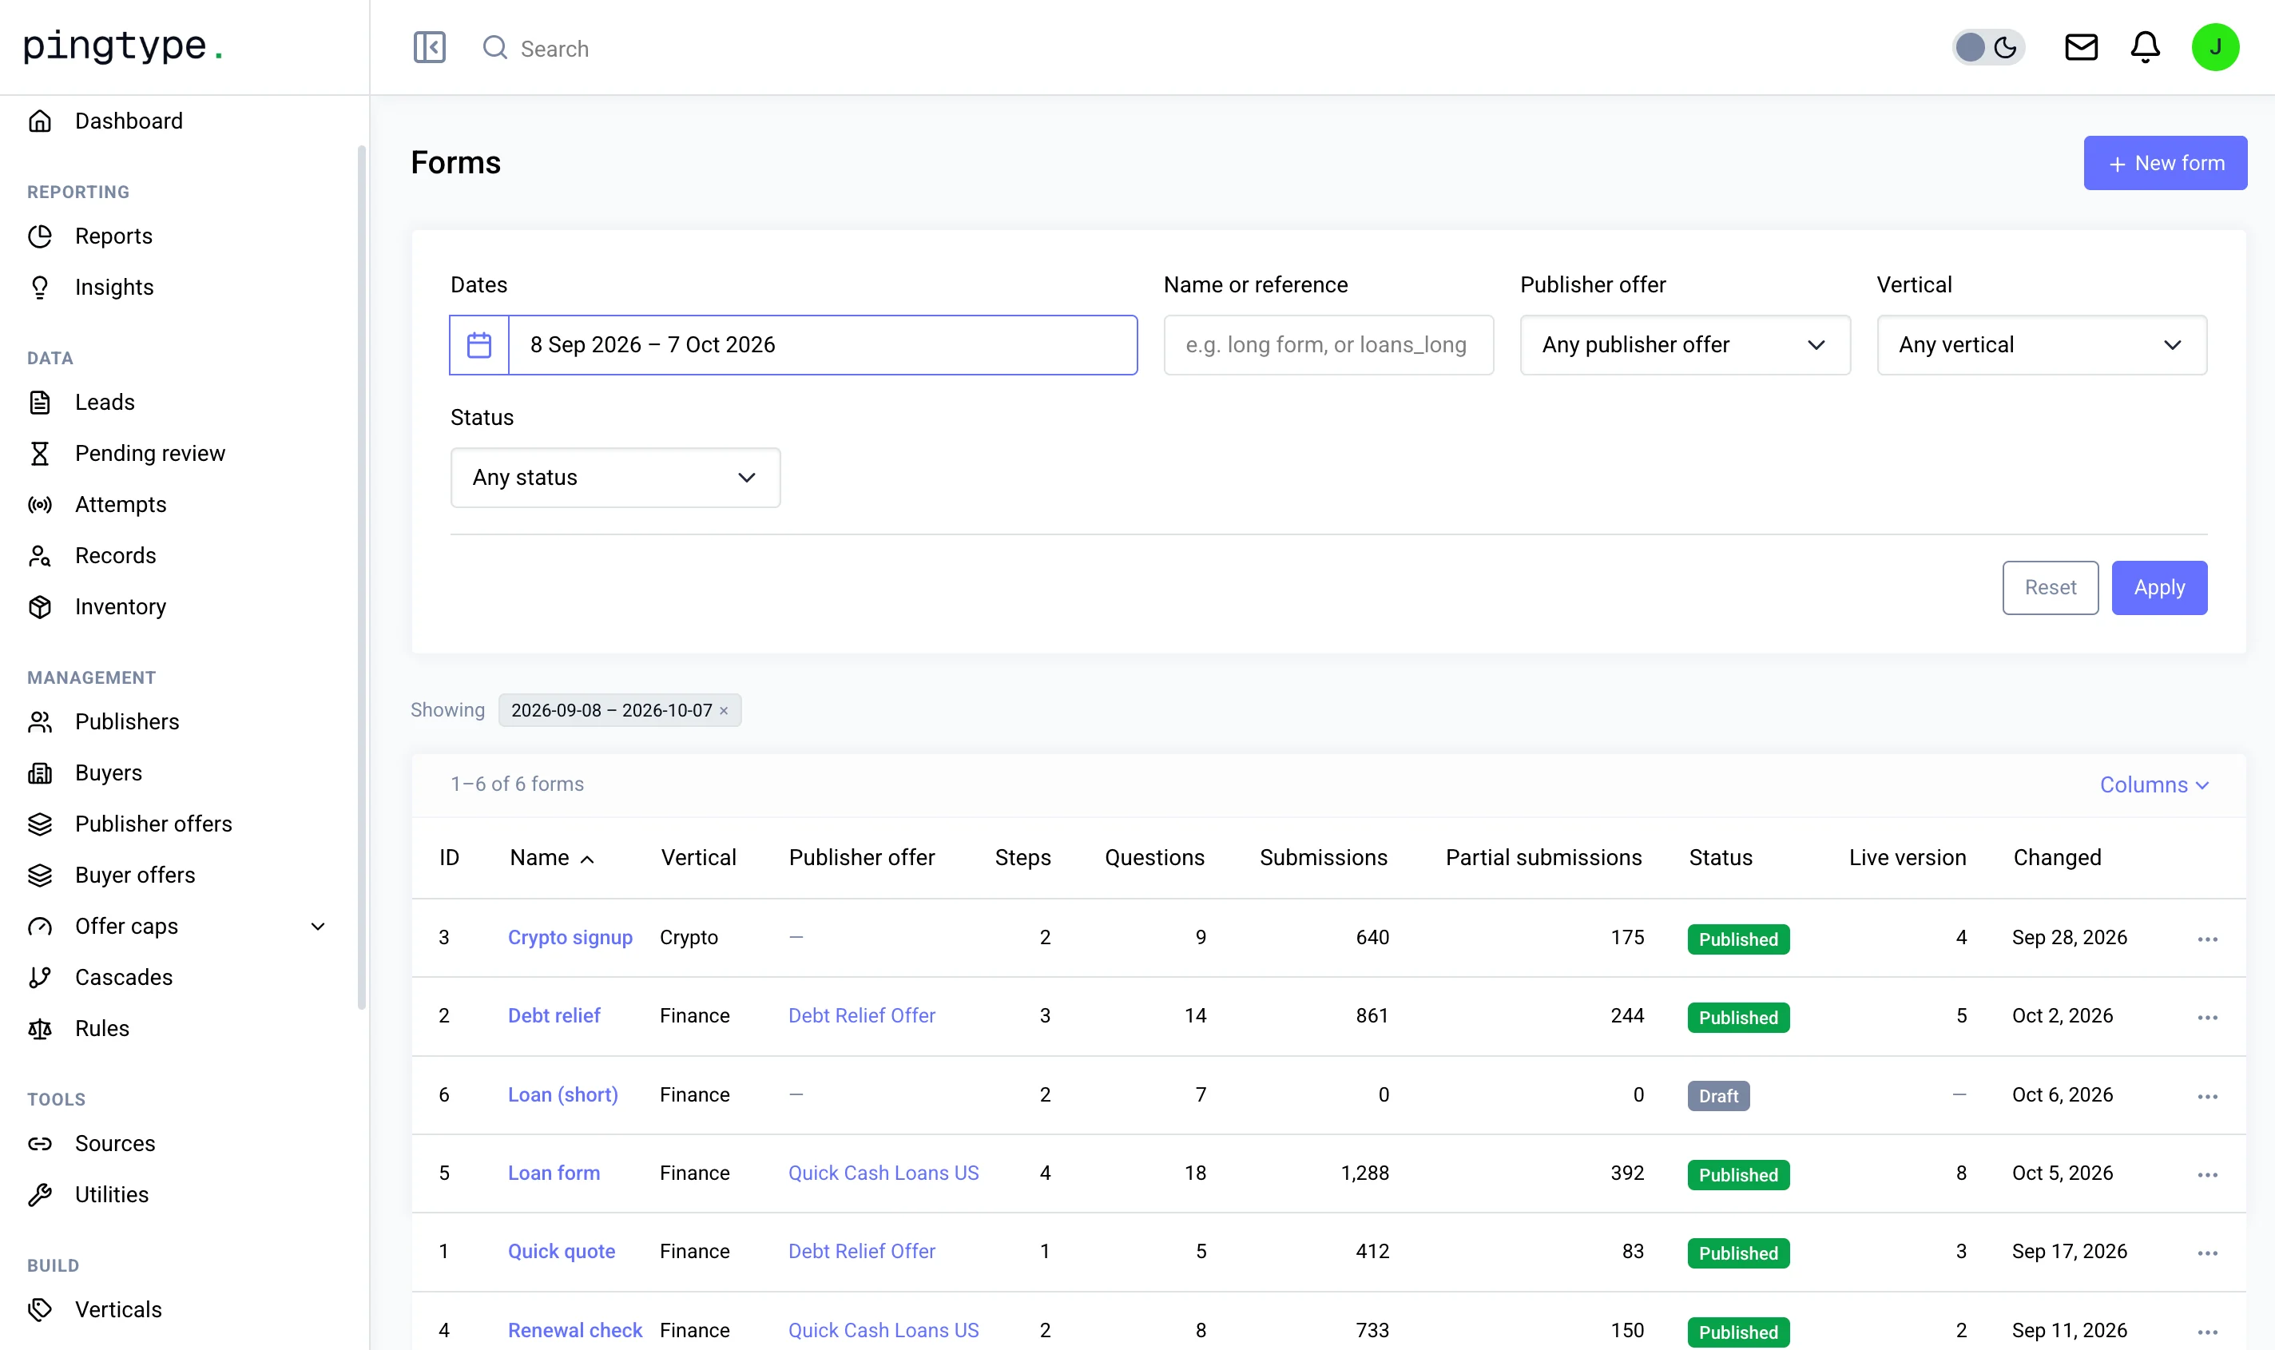
Task: Open the notifications bell
Action: pos(2145,47)
